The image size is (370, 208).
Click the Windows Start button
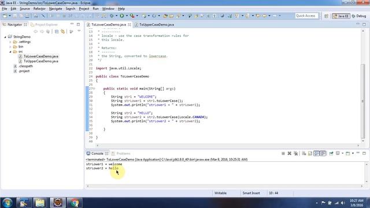click(8, 203)
